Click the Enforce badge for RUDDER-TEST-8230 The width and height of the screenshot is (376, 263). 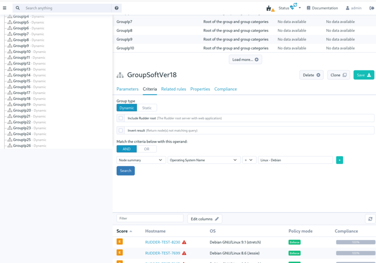coord(295,242)
